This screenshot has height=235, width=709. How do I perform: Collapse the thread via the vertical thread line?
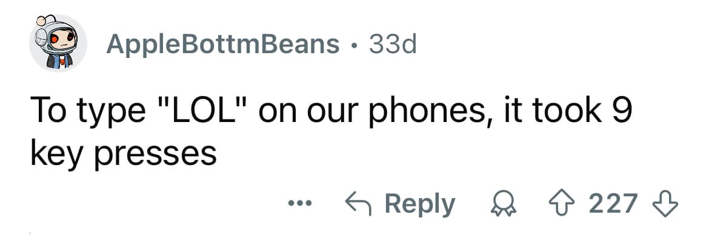point(30,233)
